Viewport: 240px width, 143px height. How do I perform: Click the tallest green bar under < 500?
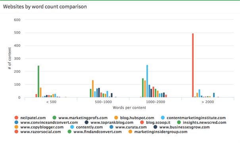point(38,81)
